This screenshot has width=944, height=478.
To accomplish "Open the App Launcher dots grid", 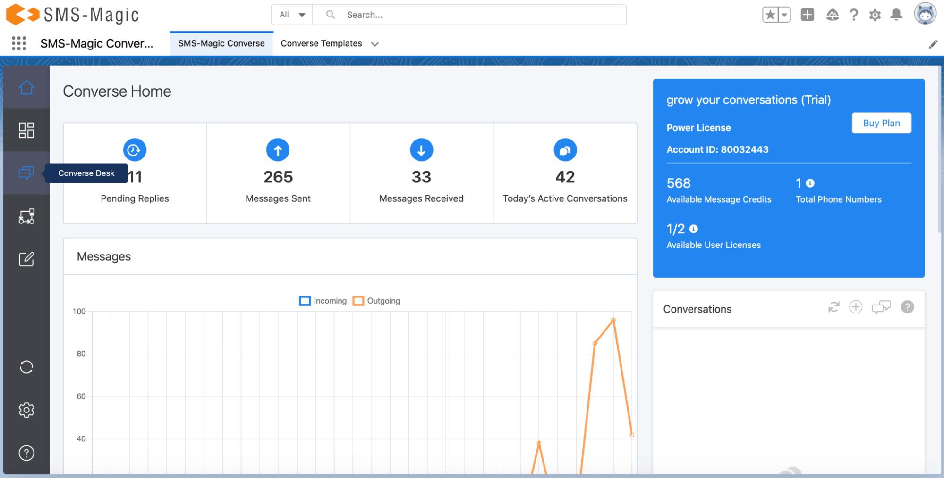I will 19,43.
